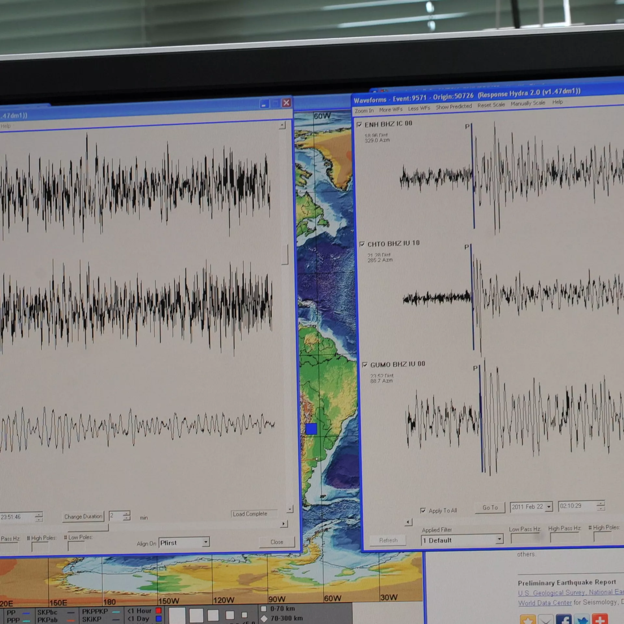624x624 pixels.
Task: Expand the Align On Pfirst dropdown
Action: coord(205,542)
